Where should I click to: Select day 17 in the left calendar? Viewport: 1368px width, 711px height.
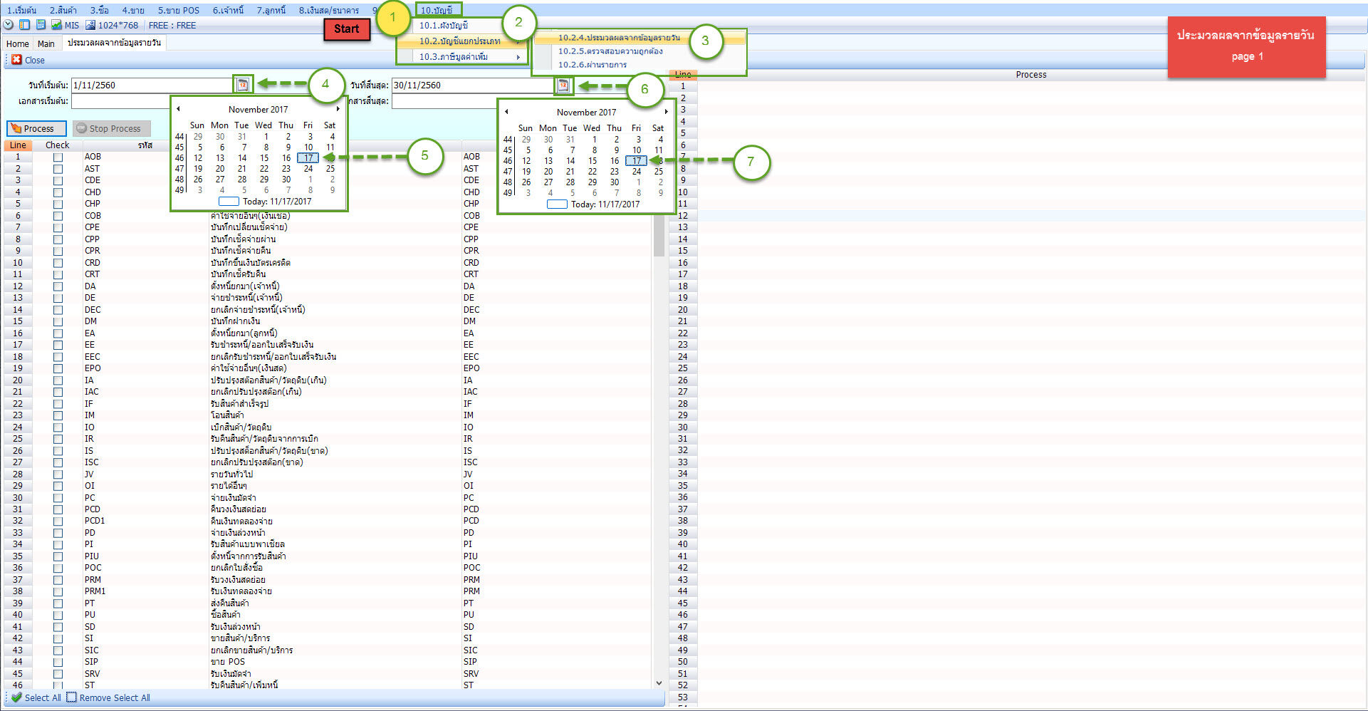click(x=308, y=158)
